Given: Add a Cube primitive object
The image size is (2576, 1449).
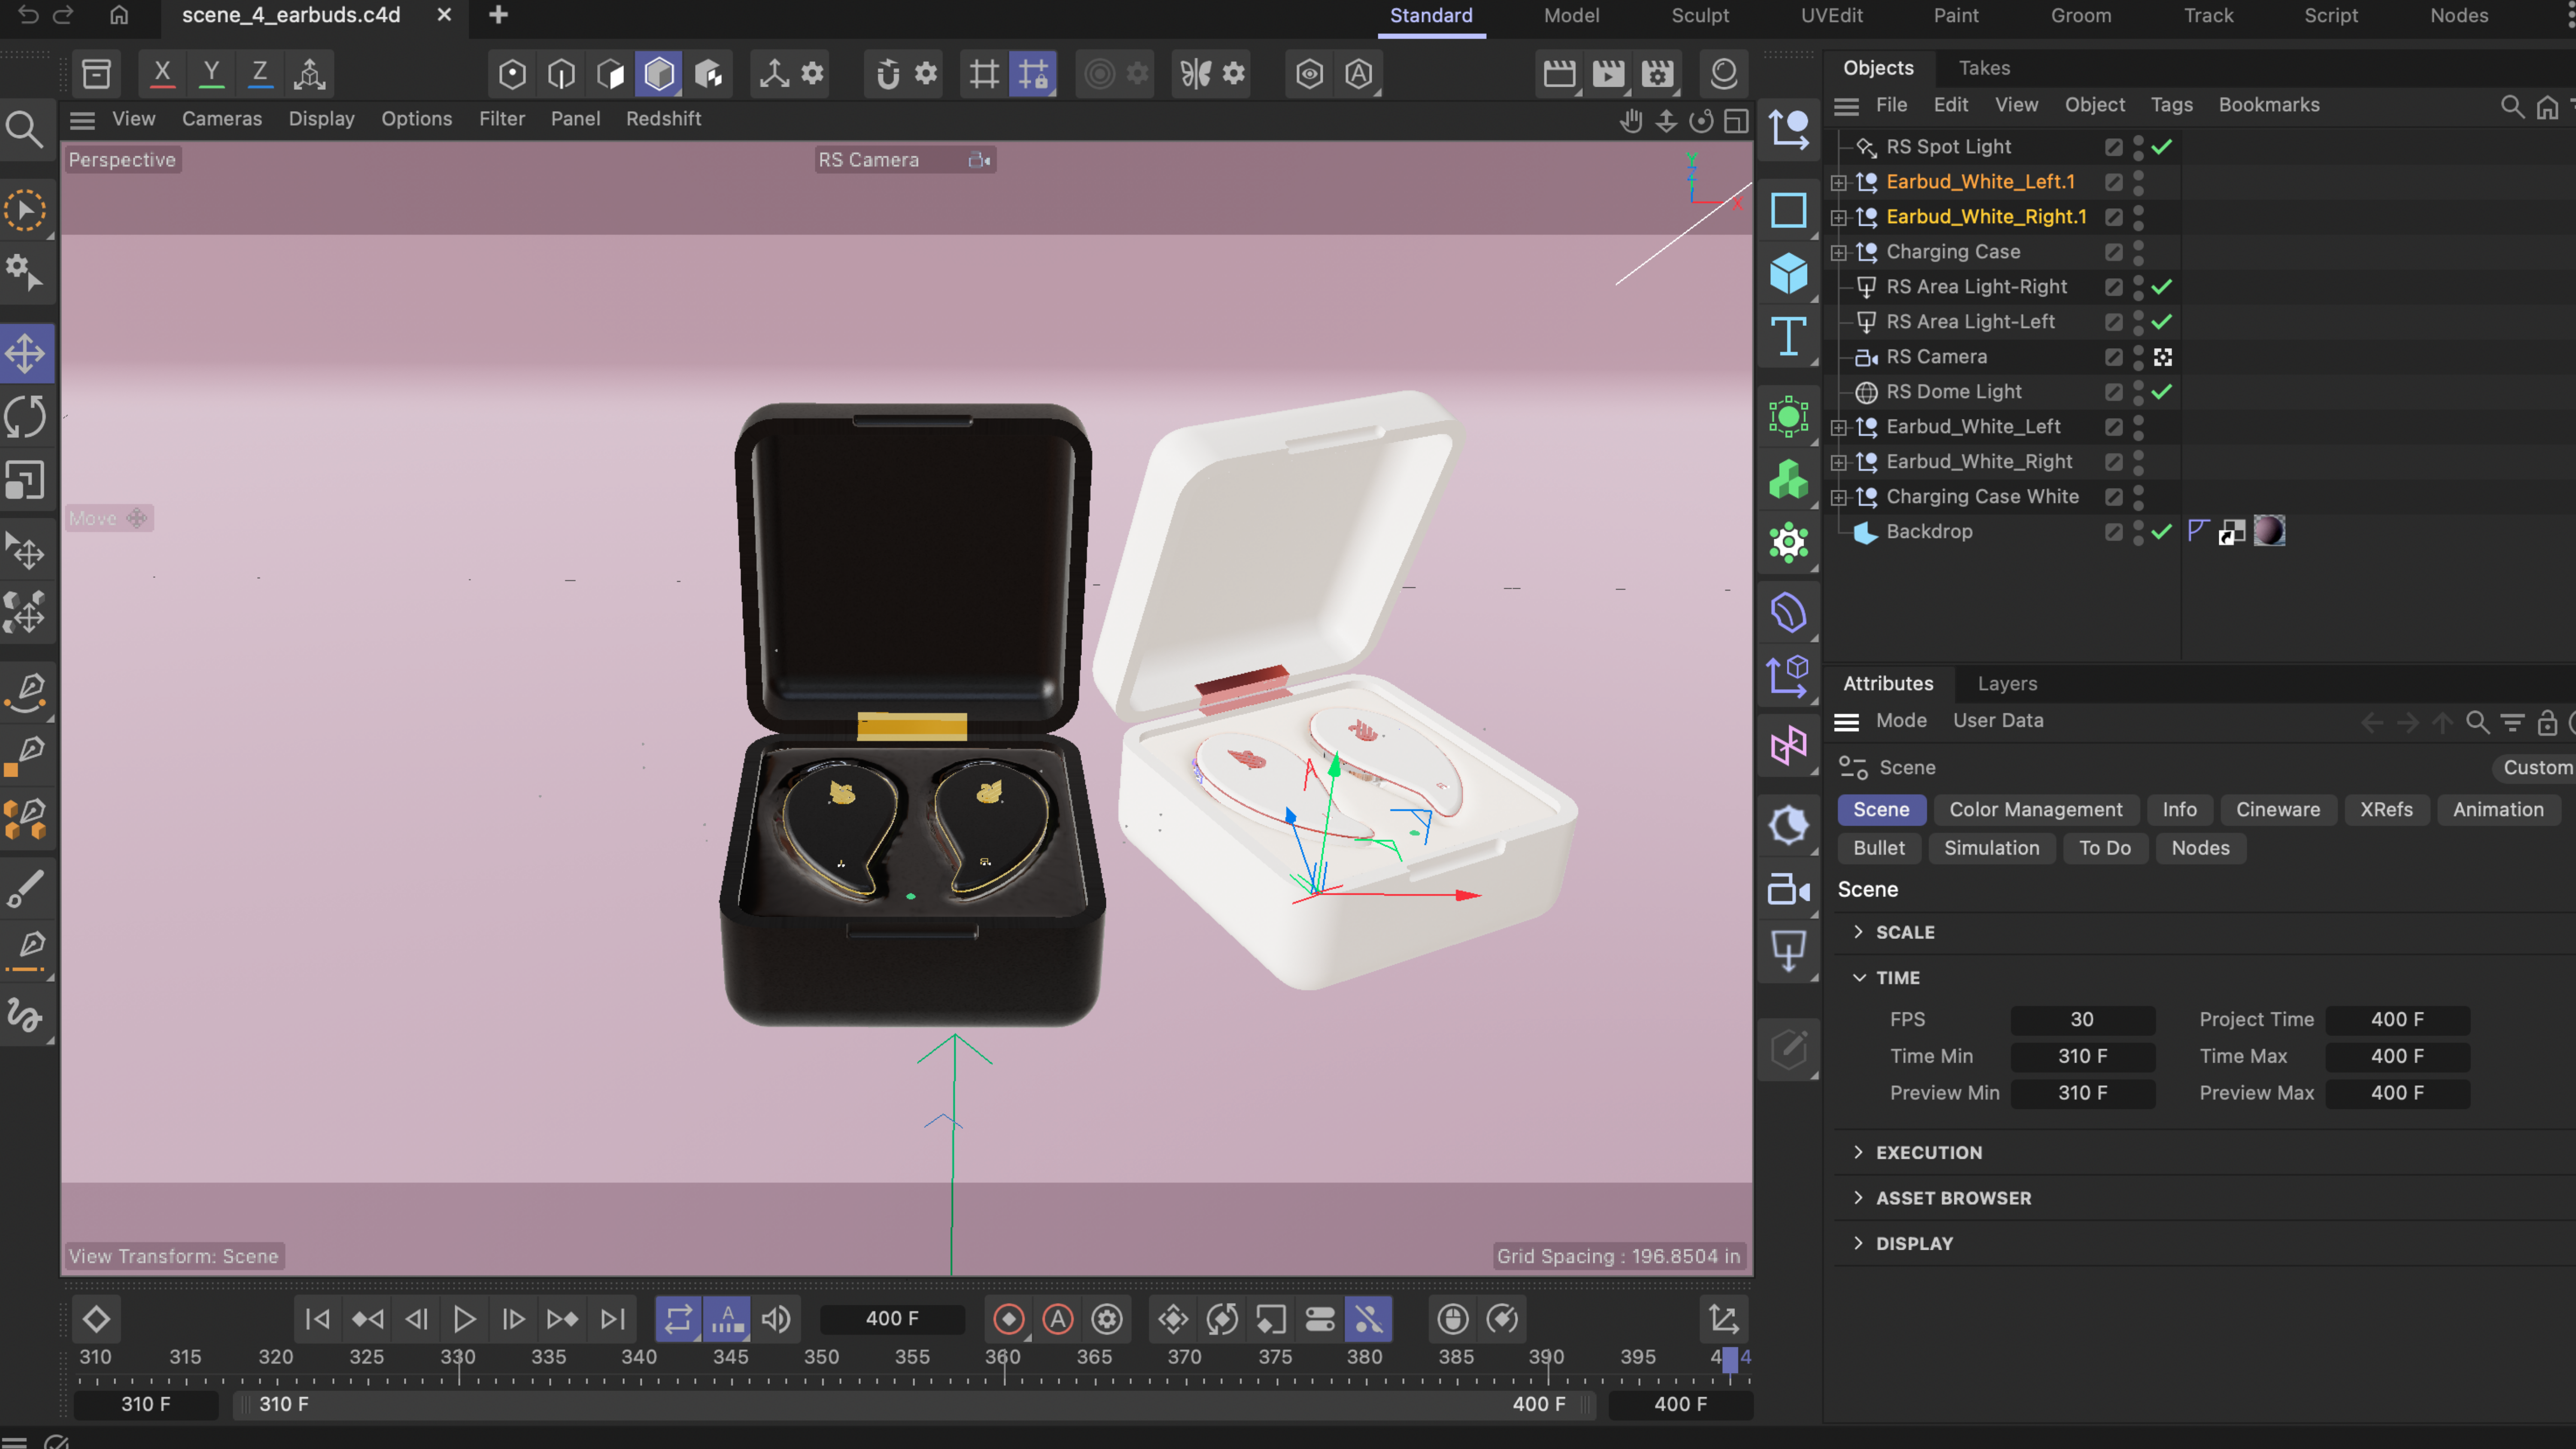Looking at the screenshot, I should click(1788, 273).
